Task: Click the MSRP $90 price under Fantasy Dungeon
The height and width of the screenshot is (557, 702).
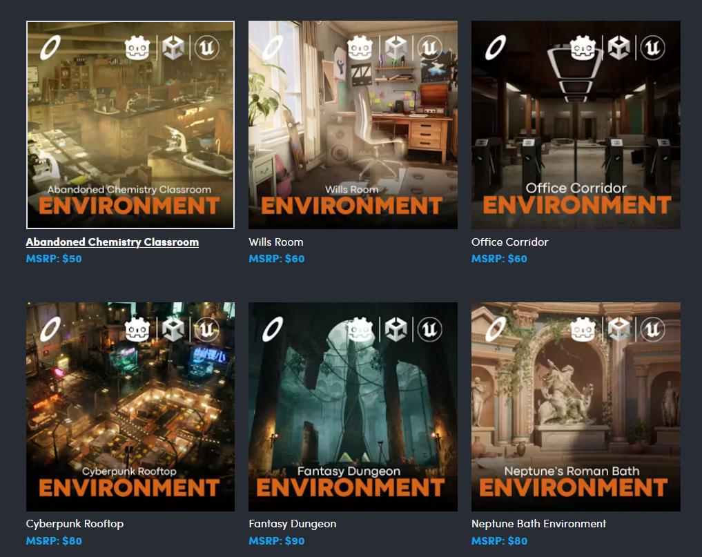Action: coord(276,541)
